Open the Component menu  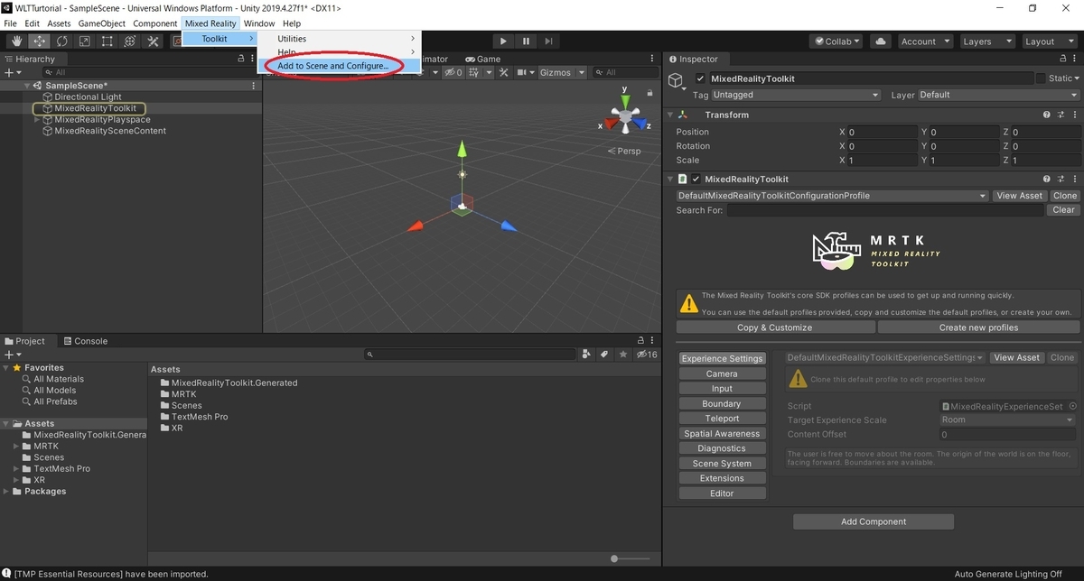pos(155,23)
